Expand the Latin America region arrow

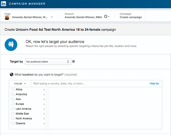click(44, 109)
